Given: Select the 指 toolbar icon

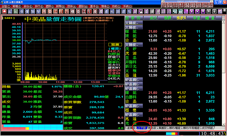Looking at the screenshot, I should click(129, 11).
